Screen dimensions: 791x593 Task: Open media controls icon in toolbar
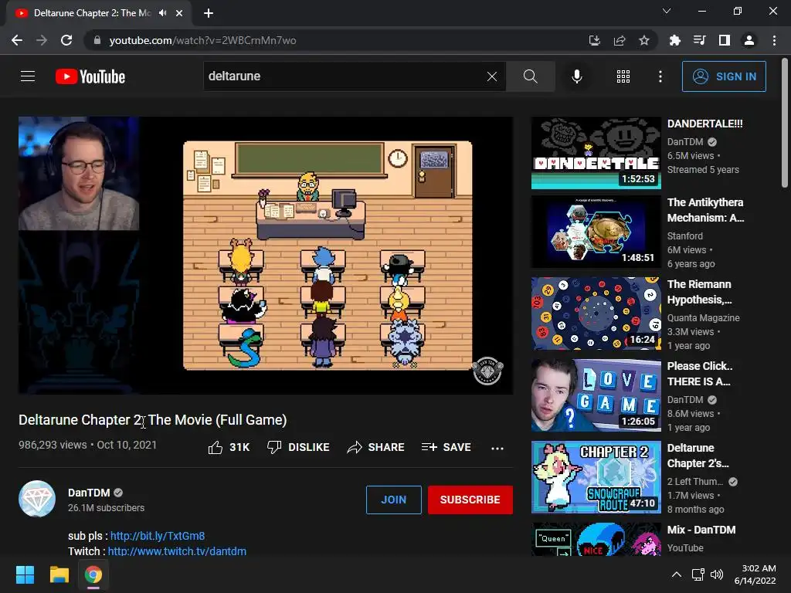[699, 40]
